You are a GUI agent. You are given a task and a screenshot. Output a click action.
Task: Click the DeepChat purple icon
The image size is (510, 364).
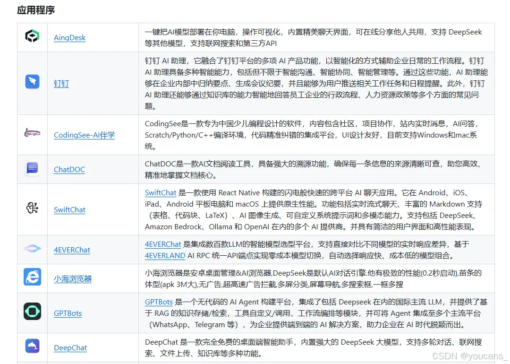pyautogui.click(x=32, y=346)
